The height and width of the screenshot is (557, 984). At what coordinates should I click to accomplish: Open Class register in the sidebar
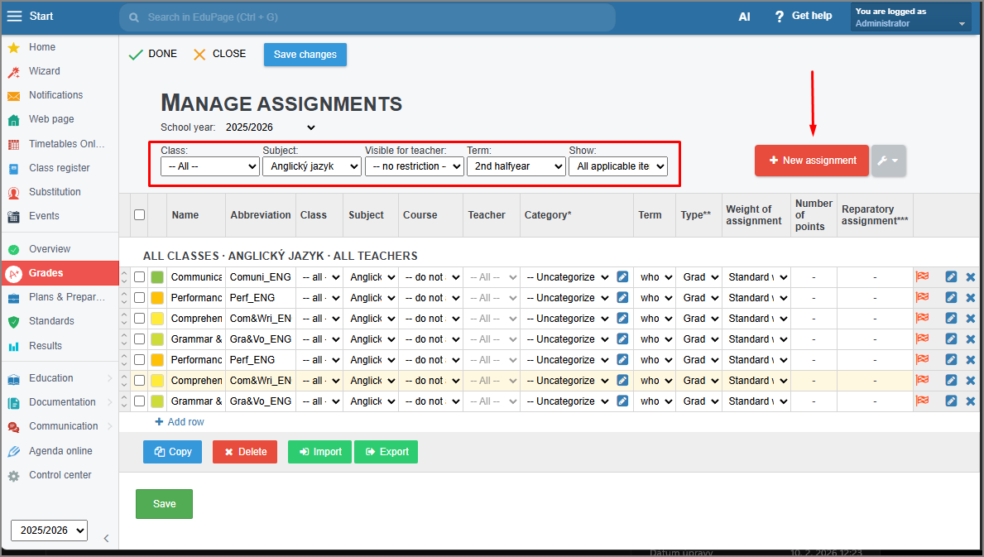59,168
